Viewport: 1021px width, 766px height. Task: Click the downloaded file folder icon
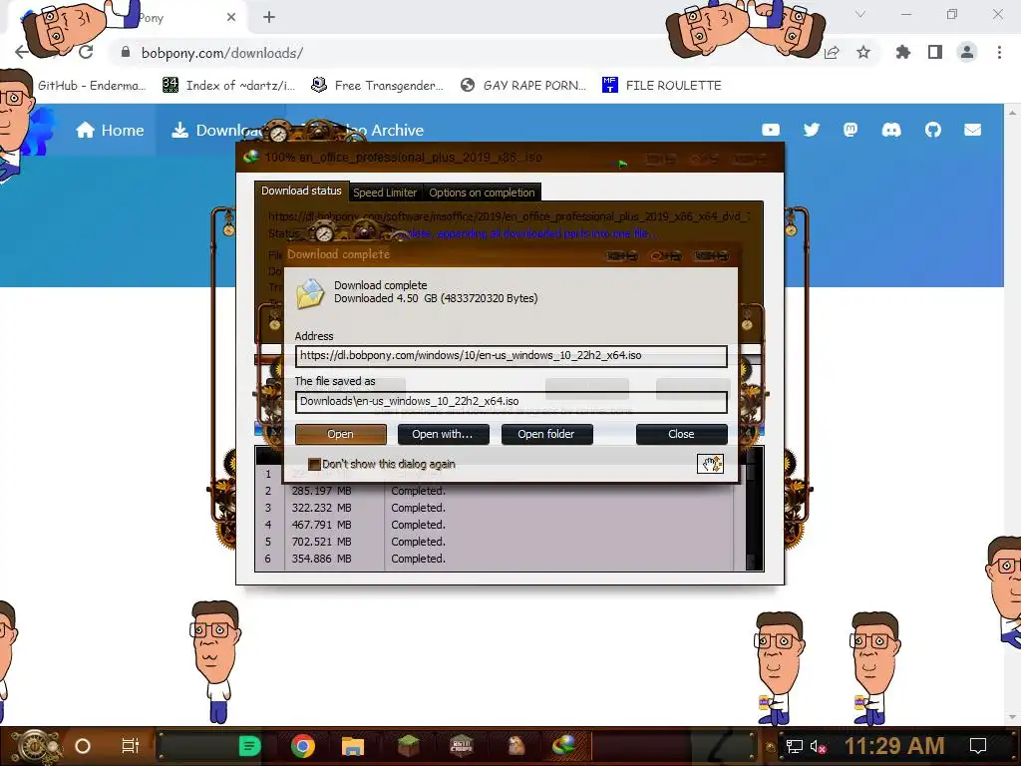[311, 293]
